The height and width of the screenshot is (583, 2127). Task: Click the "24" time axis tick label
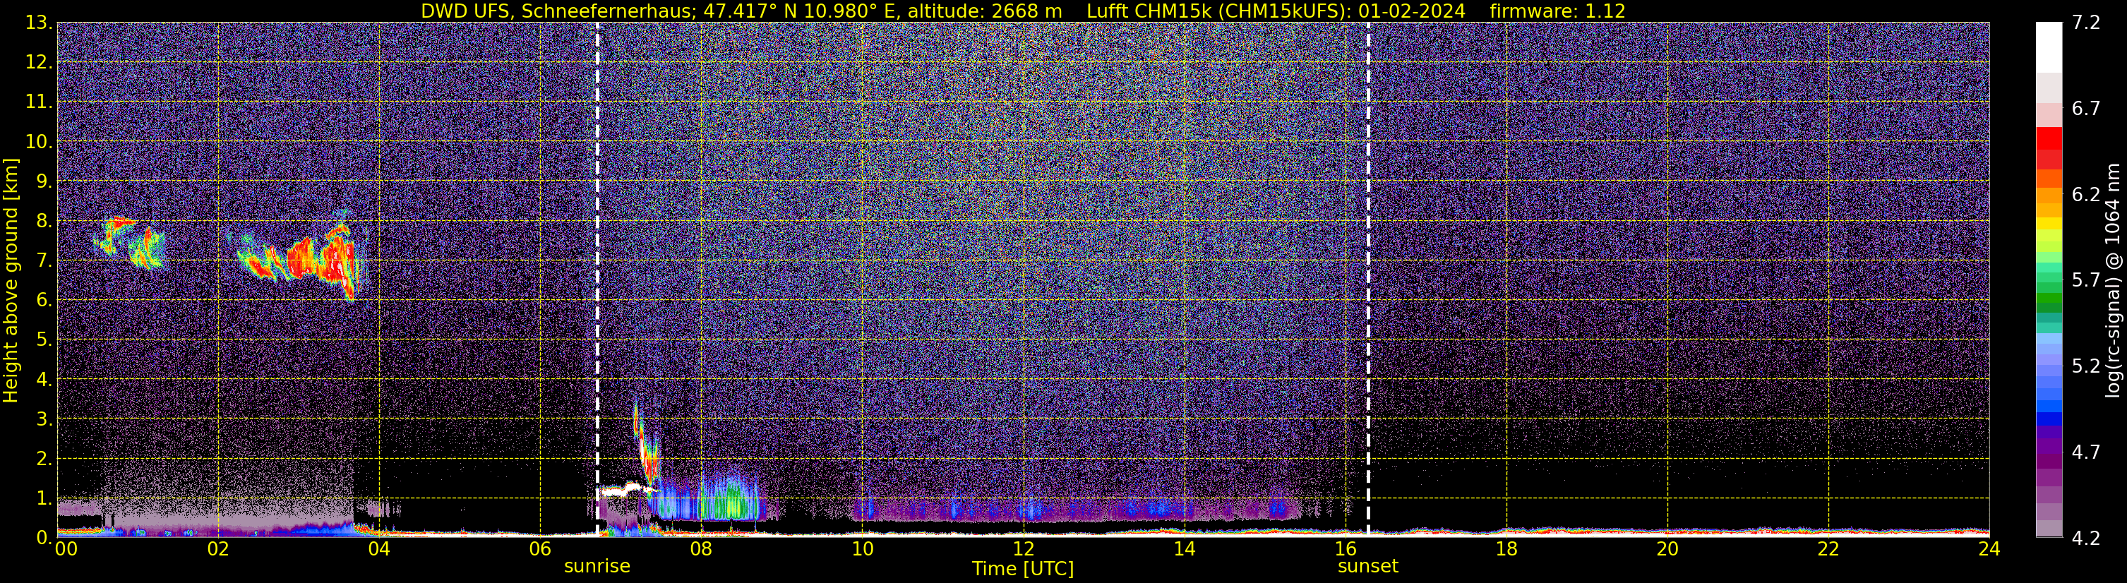pyautogui.click(x=1989, y=549)
